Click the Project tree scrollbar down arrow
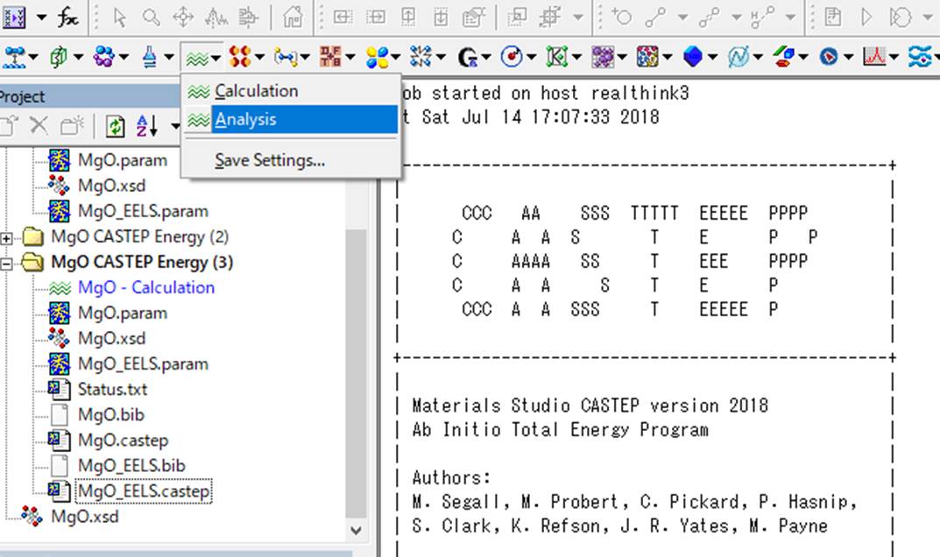Viewport: 940px width, 557px height. coord(356,530)
